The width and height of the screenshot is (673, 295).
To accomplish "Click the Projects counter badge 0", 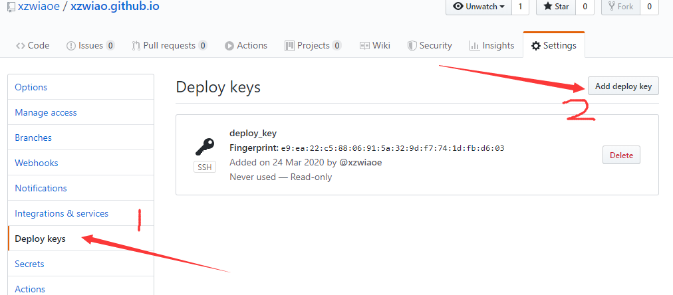I will tap(337, 45).
